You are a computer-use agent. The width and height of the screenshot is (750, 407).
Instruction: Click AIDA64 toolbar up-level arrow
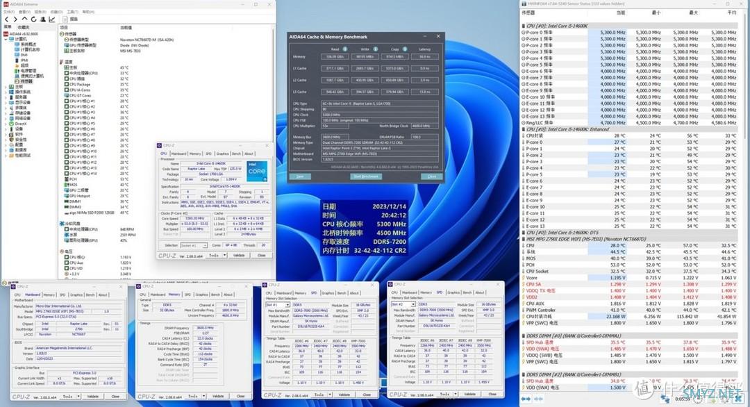click(25, 19)
